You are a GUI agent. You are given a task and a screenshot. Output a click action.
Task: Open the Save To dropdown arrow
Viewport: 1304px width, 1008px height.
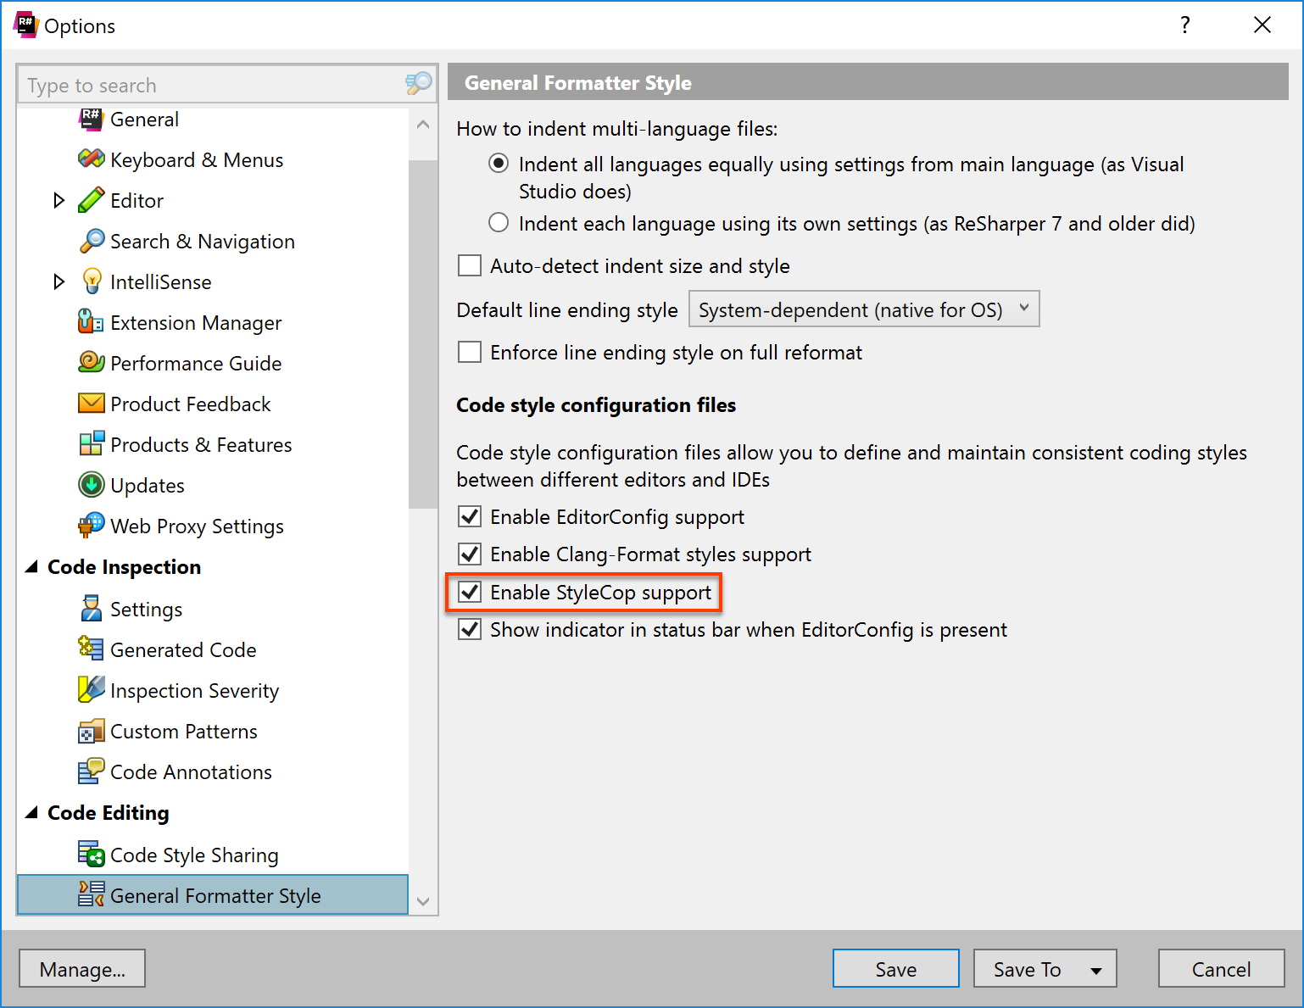pos(1096,970)
